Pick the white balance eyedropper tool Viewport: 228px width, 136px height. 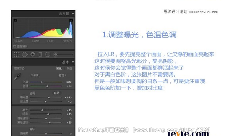pyautogui.click(x=17, y=77)
